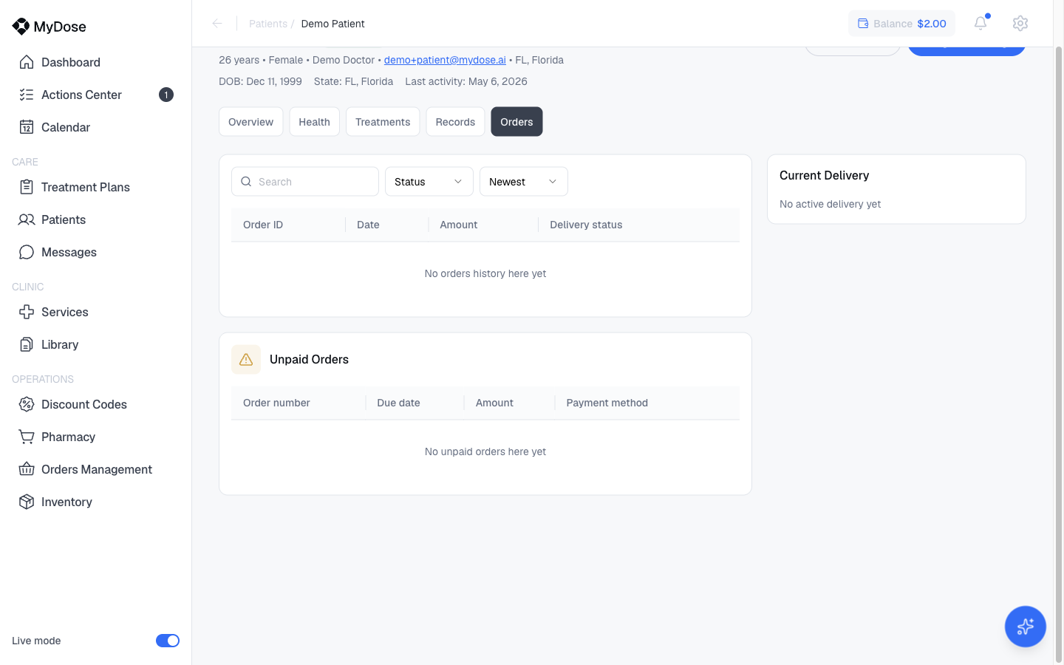Viewport: 1064px width, 665px height.
Task: Click the Pharmacy cart icon
Action: [x=27, y=437]
